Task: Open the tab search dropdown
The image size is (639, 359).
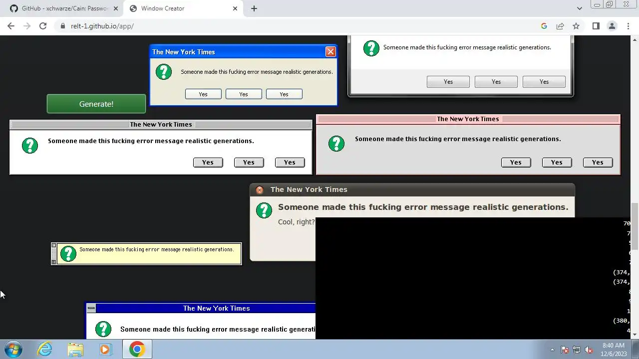Action: coord(579,8)
